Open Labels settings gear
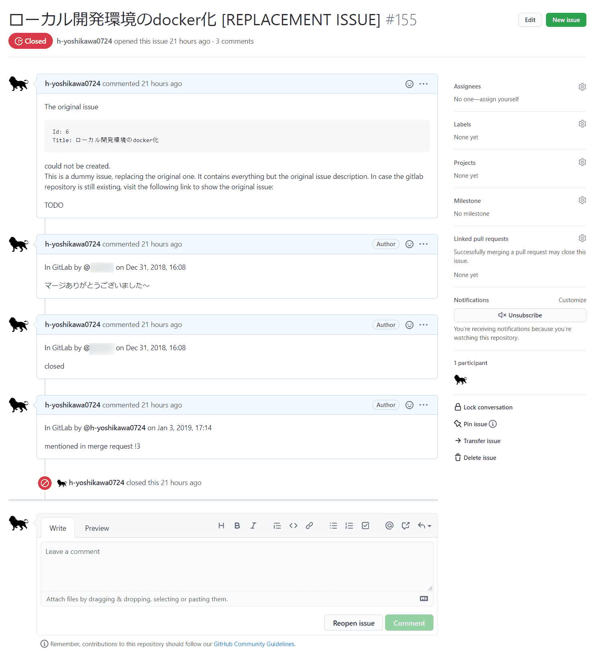Image resolution: width=594 pixels, height=656 pixels. coord(582,124)
